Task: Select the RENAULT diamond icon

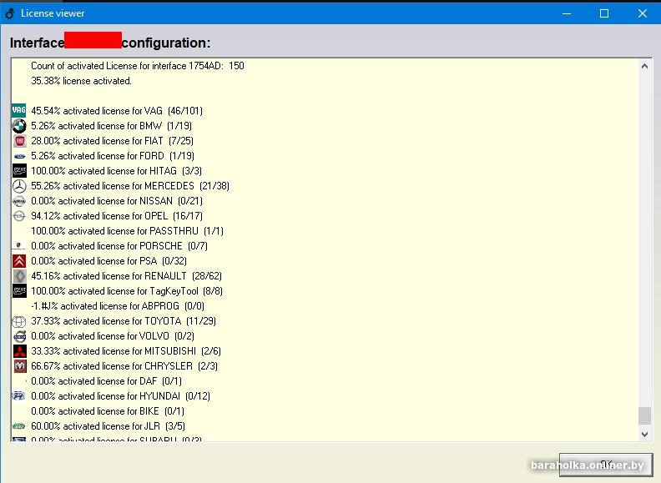Action: [x=19, y=276]
